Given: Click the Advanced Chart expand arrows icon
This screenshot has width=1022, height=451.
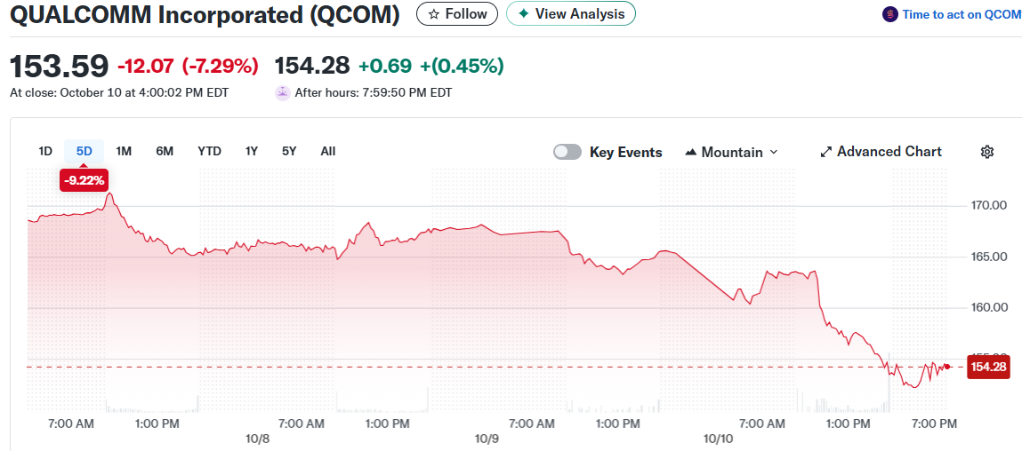Looking at the screenshot, I should [x=825, y=152].
